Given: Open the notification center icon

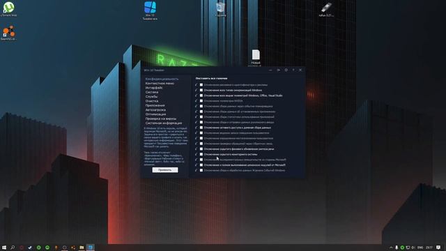Looking at the screenshot, I should point(438,248).
